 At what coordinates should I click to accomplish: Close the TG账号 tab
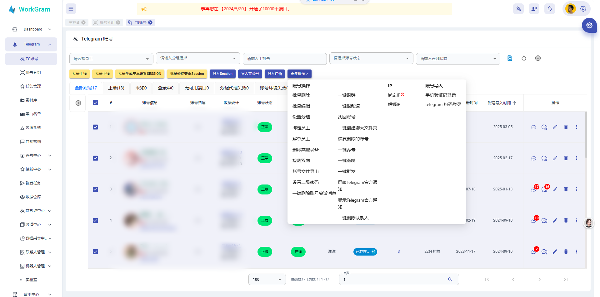pos(150,22)
